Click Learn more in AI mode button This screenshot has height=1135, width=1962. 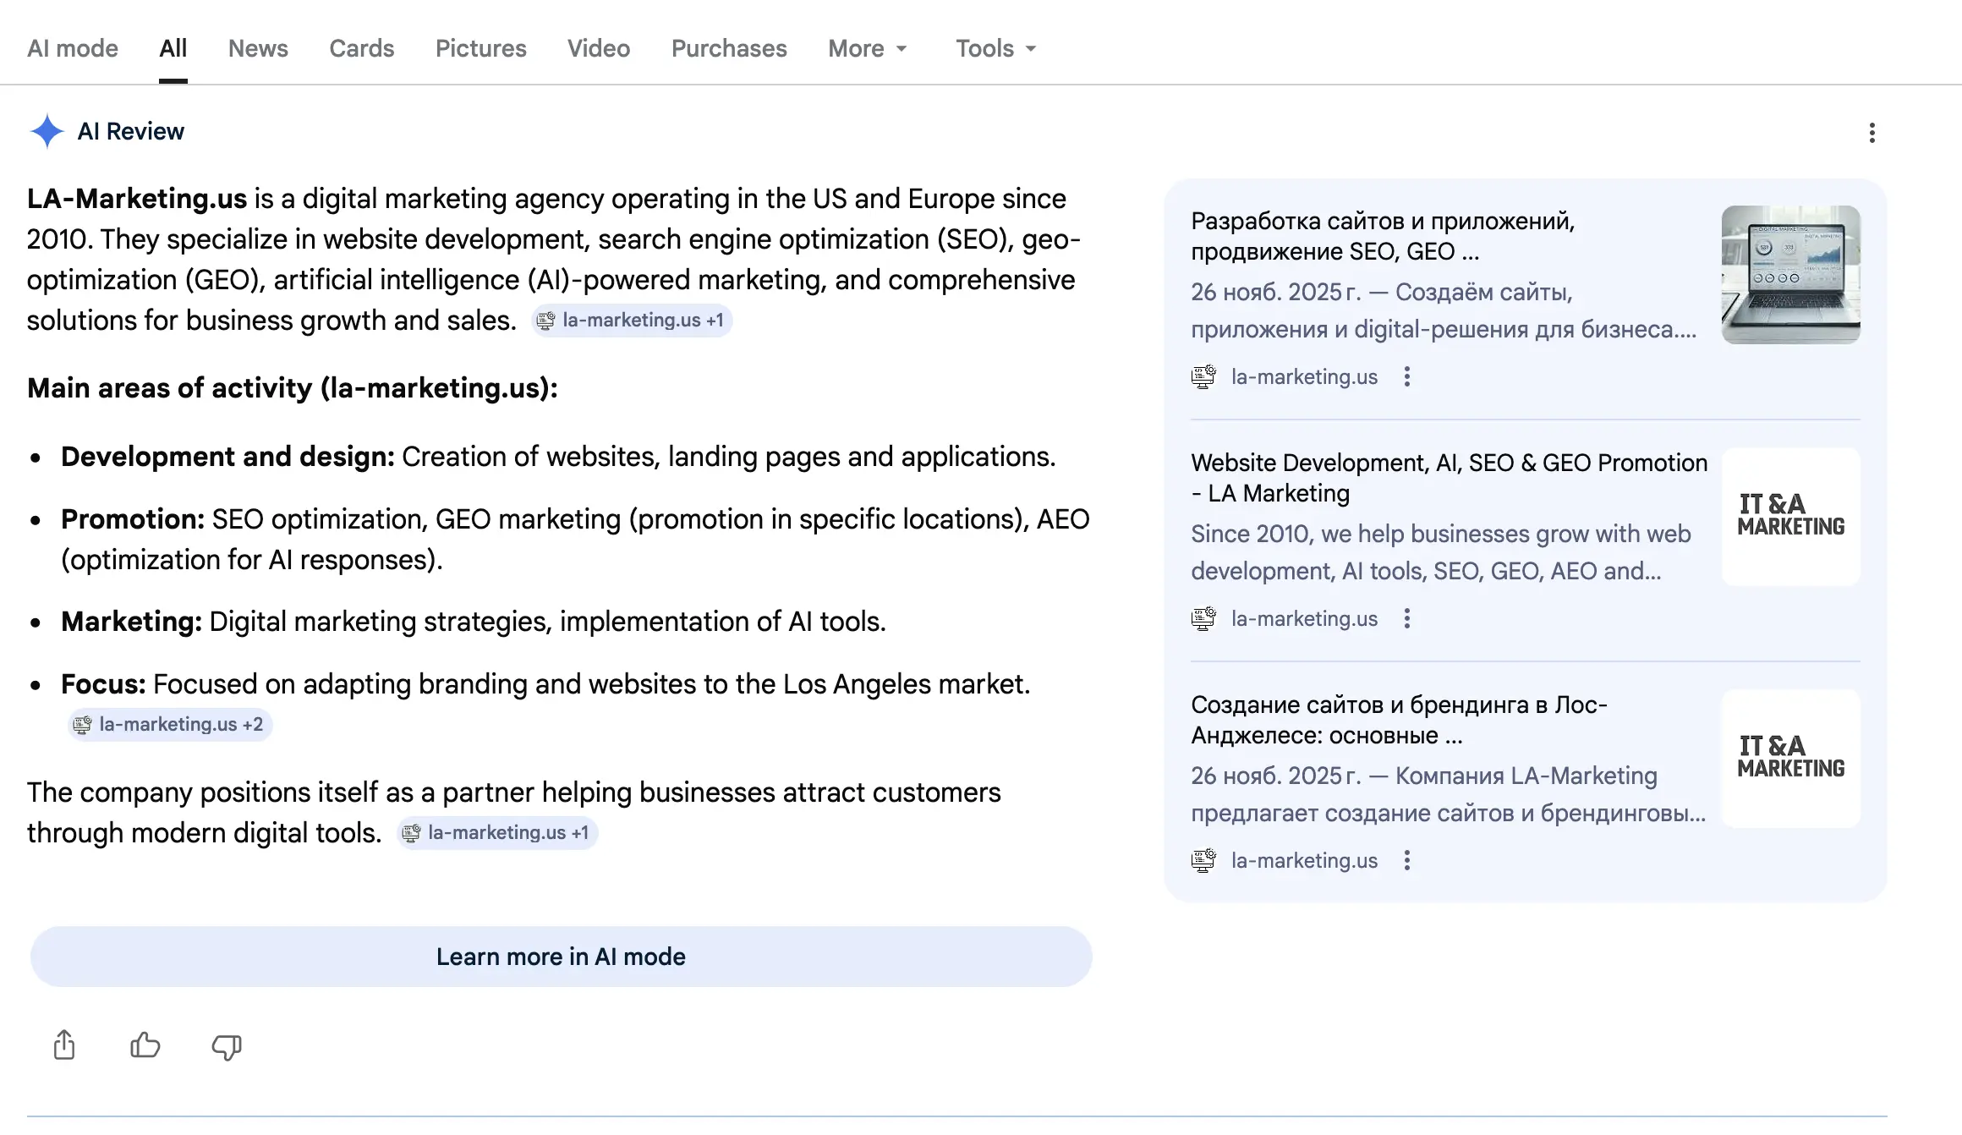point(561,957)
